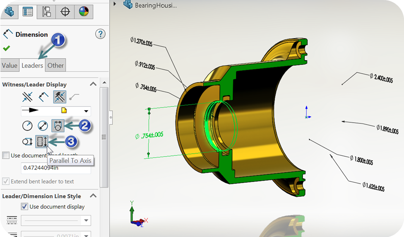The height and width of the screenshot is (237, 404).
Task: Select smart arrow placement option
Action: pos(60,97)
